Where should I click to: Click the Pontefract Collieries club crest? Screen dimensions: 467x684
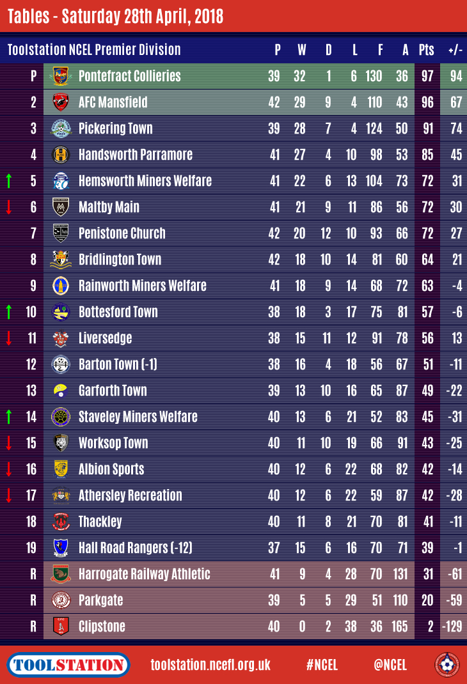click(61, 76)
